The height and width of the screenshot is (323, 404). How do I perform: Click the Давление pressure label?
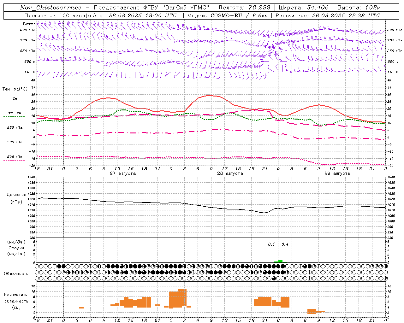click(16, 195)
